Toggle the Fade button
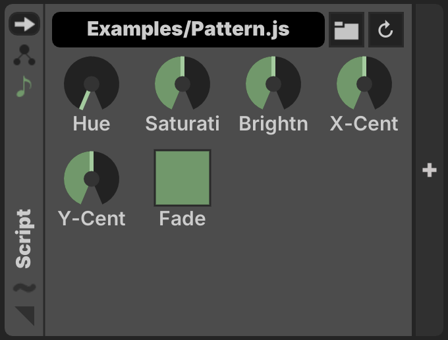 coord(182,178)
